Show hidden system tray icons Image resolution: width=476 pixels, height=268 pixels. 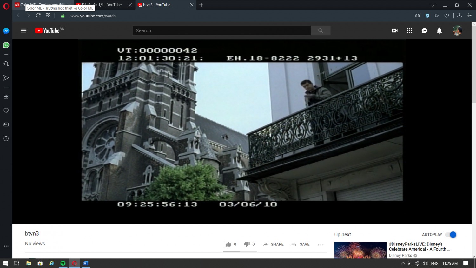coord(403,263)
